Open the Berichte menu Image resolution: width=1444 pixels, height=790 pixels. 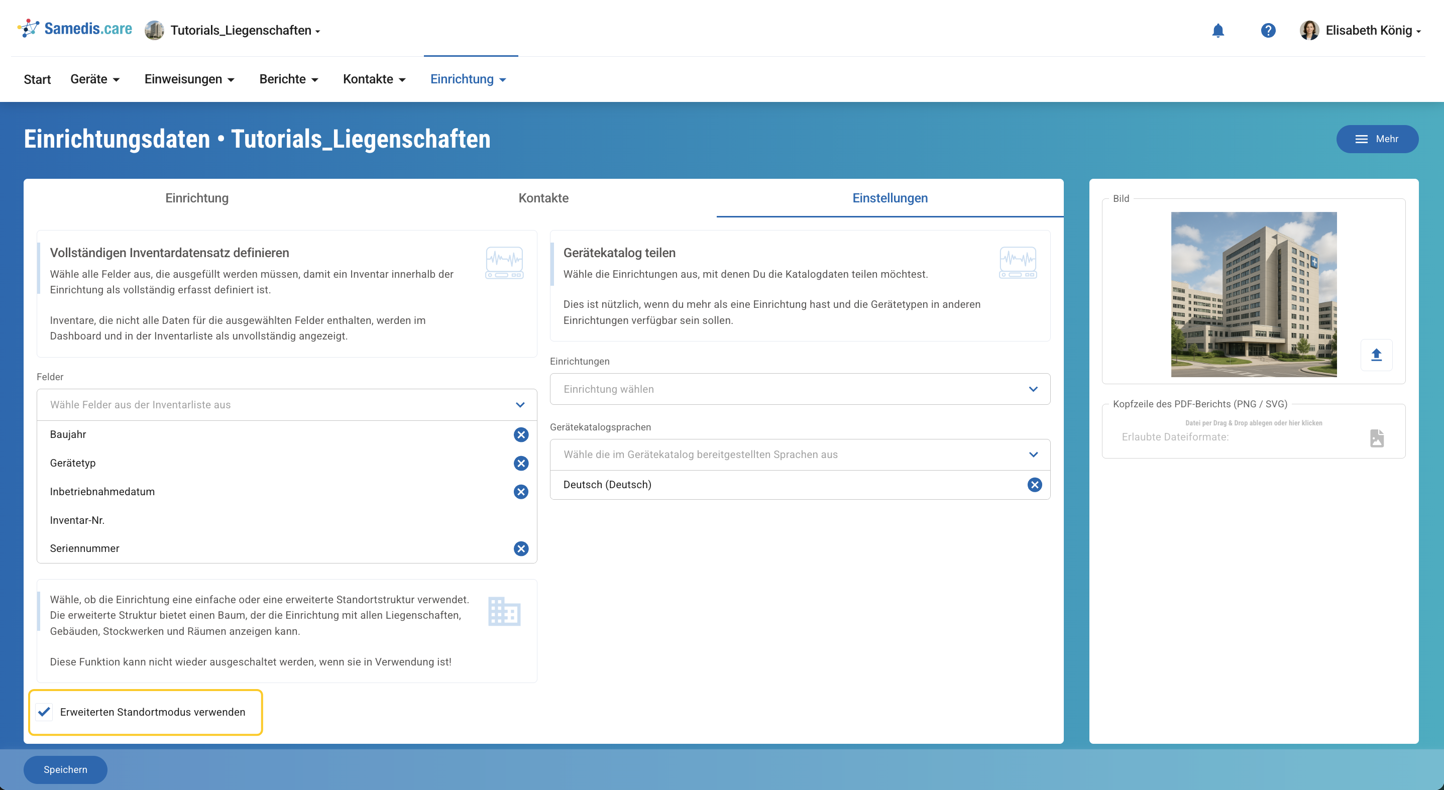[x=289, y=79]
